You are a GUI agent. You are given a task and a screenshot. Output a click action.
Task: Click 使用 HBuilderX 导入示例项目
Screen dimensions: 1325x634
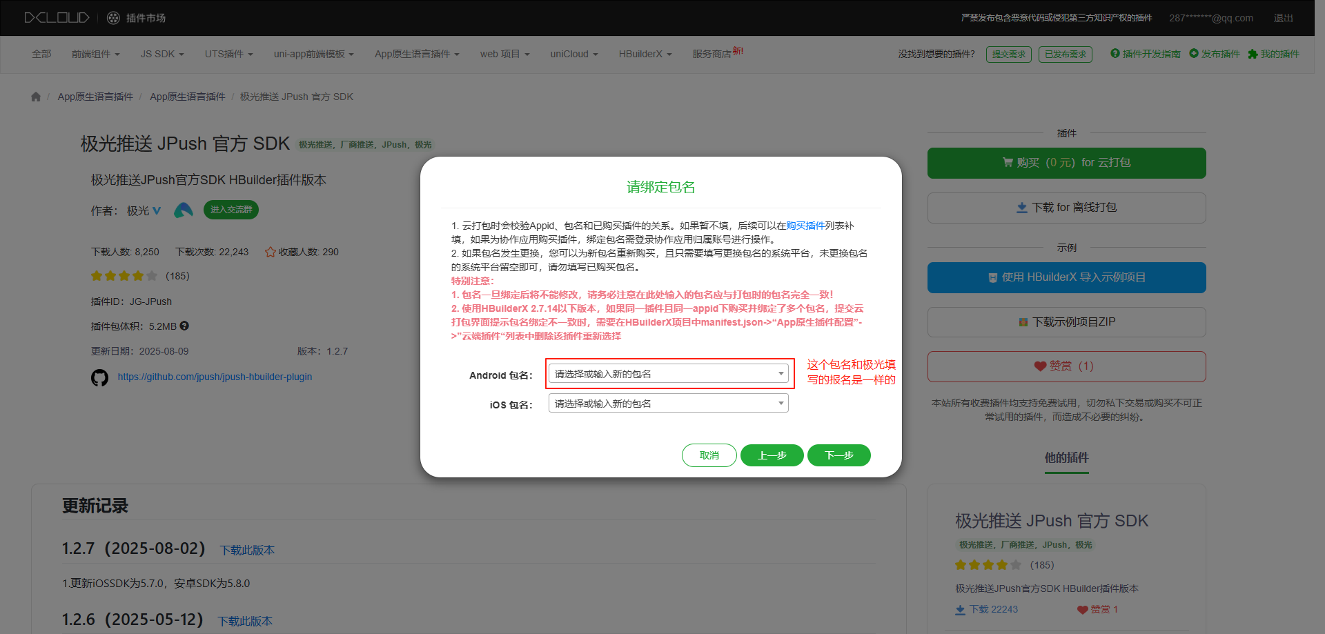[1066, 277]
